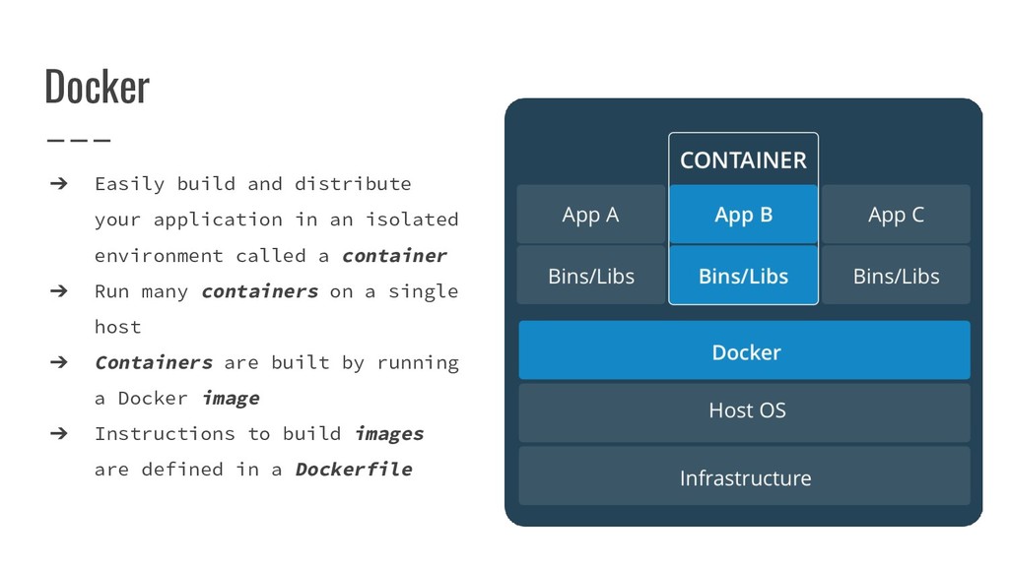Screen dimensions: 1009x567
Task: Select highlighted Bins/Libs block under App B
Action: [x=743, y=276]
